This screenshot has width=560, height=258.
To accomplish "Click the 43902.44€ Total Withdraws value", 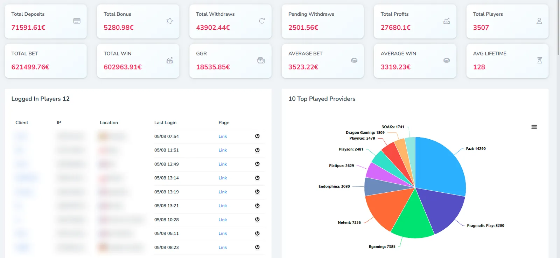I will click(213, 28).
